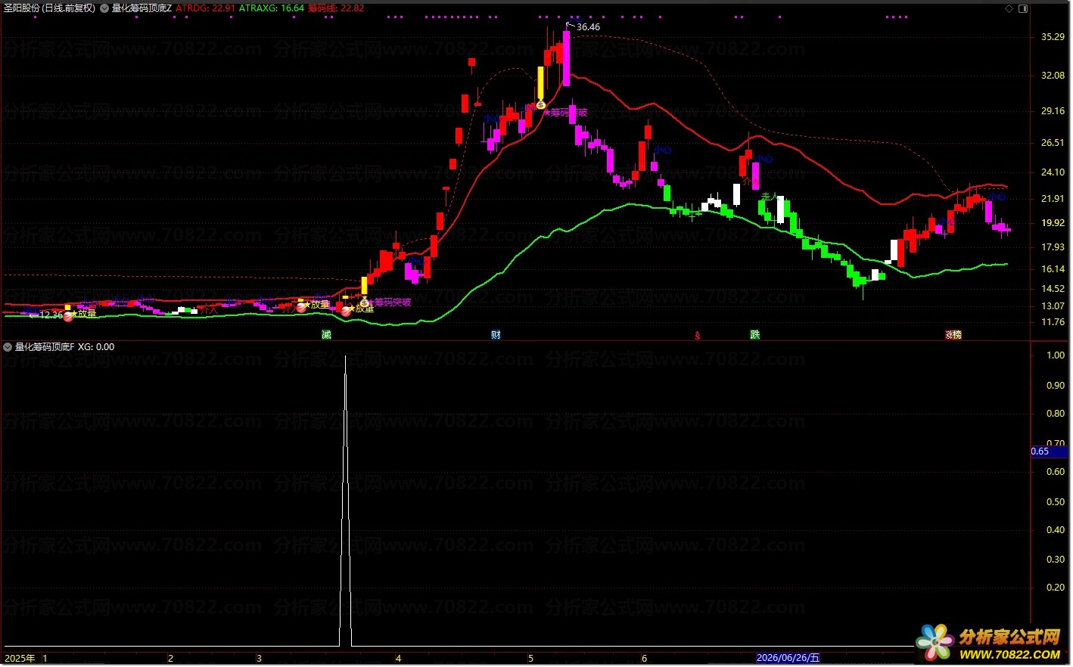Open dropdown arrow beside 量化筹码顶底Z indicator
1073x667 pixels.
coord(104,8)
